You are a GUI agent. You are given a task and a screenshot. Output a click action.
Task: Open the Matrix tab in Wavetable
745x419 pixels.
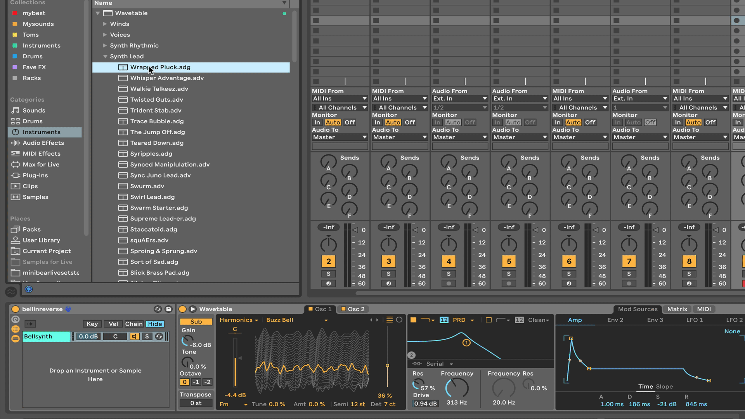pos(677,309)
